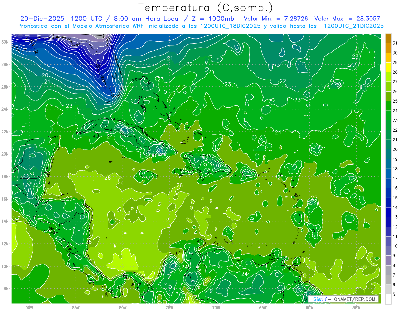Click the color scale label 7
Viewport: 404px width, 312px height.
[x=394, y=275]
